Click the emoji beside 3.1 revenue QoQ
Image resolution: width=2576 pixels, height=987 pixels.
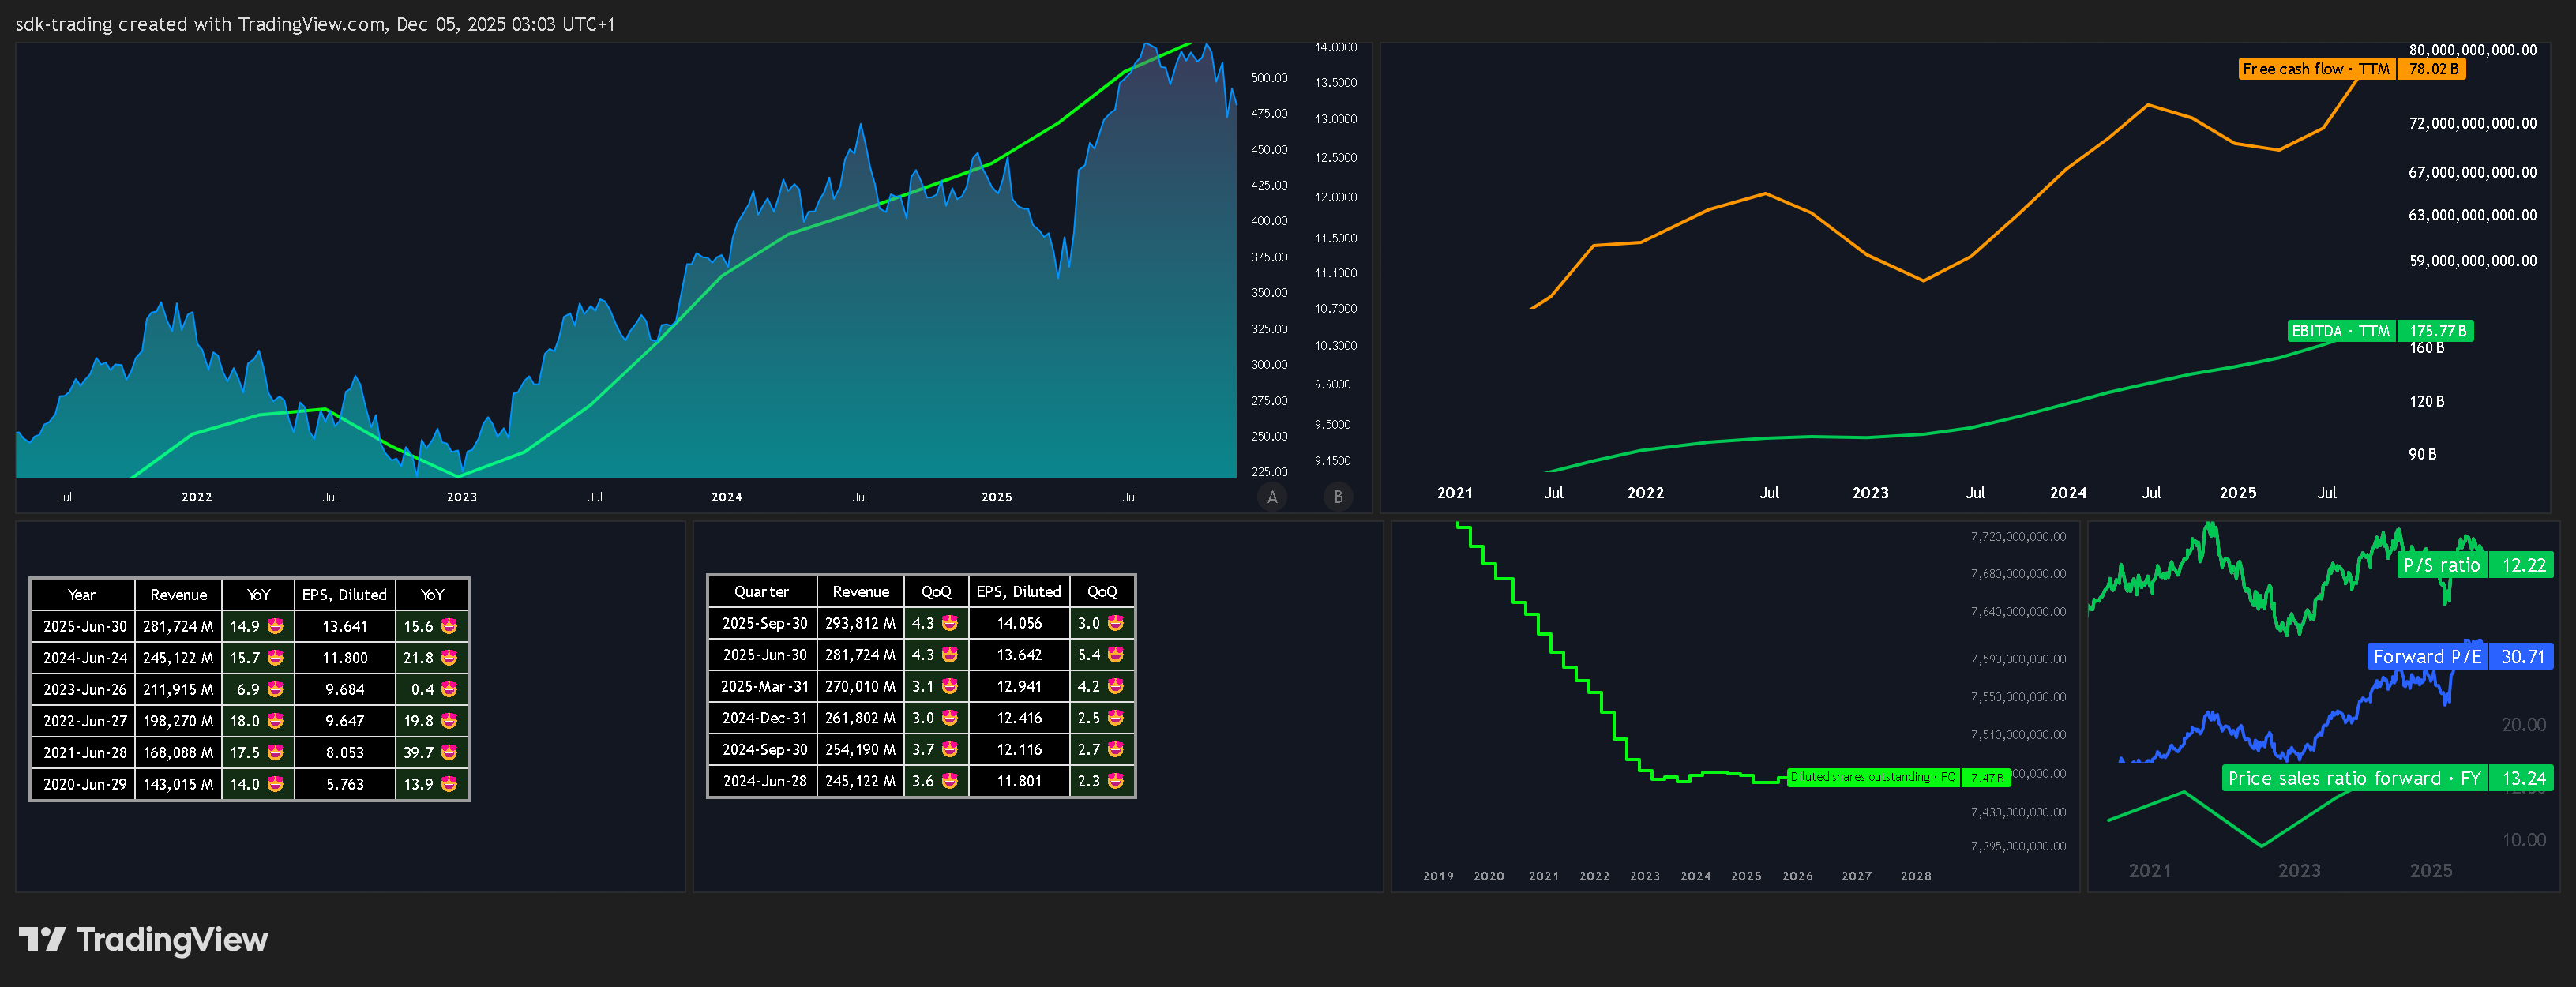(x=950, y=686)
